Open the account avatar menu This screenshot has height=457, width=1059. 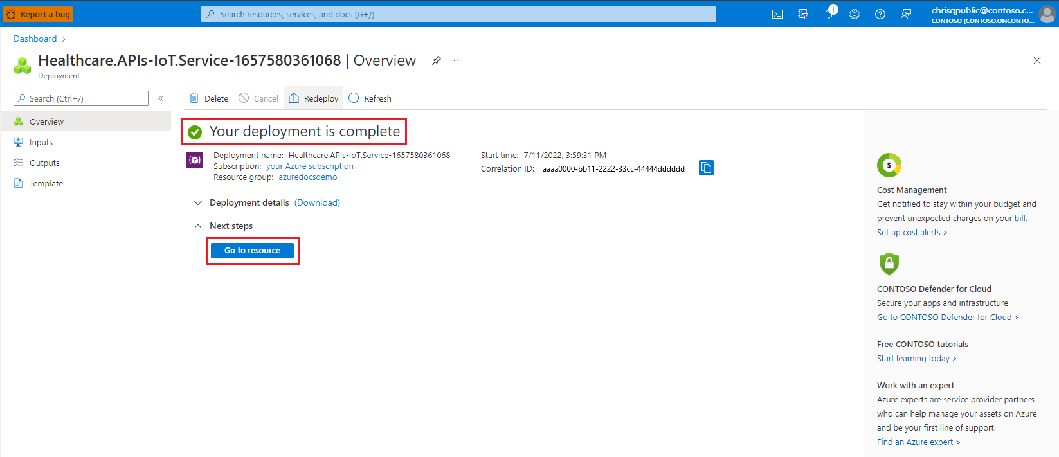point(1047,14)
